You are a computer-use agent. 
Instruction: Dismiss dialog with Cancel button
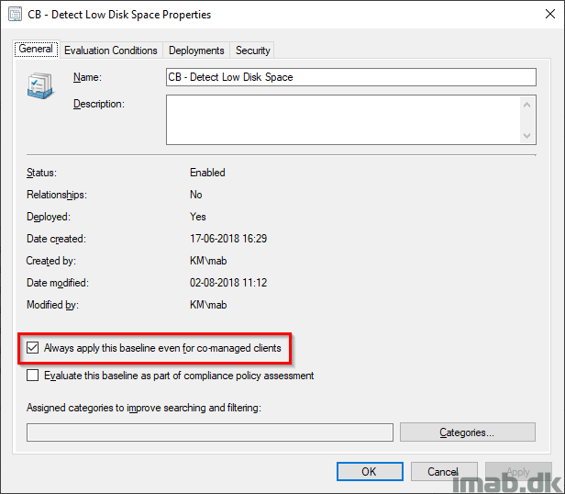[x=444, y=472]
